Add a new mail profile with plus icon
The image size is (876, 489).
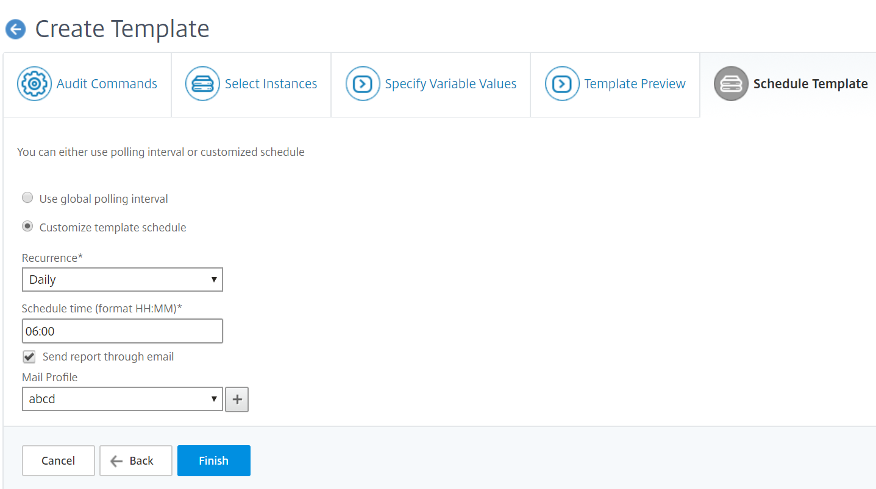(237, 399)
